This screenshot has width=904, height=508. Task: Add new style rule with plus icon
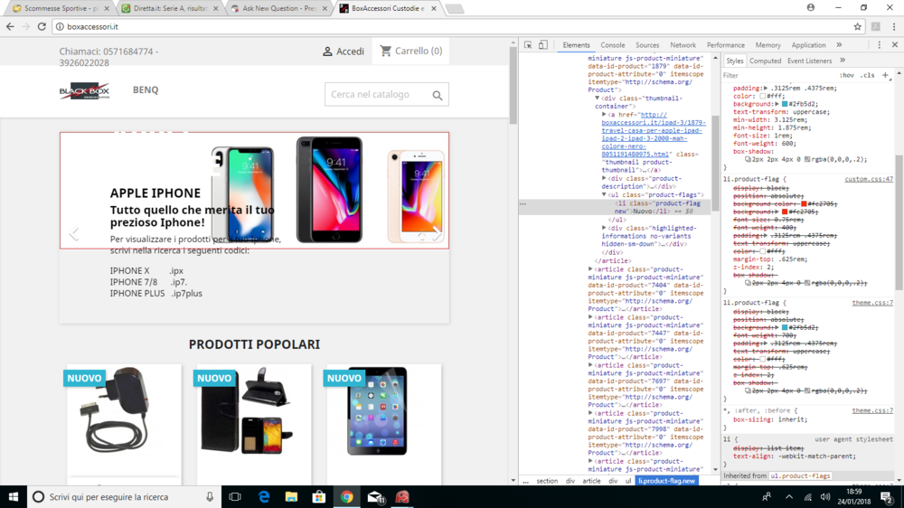click(x=886, y=75)
